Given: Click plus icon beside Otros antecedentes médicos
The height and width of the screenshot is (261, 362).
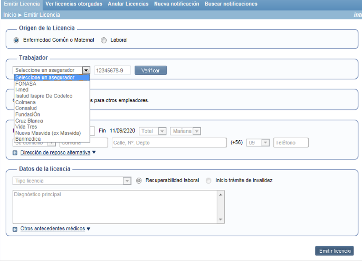Looking at the screenshot, I should 15,229.
